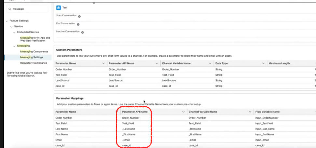Click Test Field in Custom Parameters table

pyautogui.click(x=61, y=75)
